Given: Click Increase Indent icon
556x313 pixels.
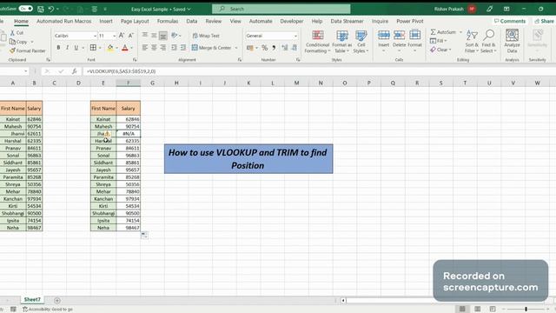Looking at the screenshot, I should [x=183, y=48].
